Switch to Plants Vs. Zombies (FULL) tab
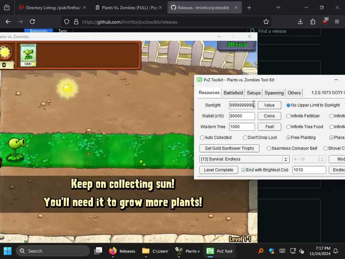345x259 pixels. pos(129,8)
